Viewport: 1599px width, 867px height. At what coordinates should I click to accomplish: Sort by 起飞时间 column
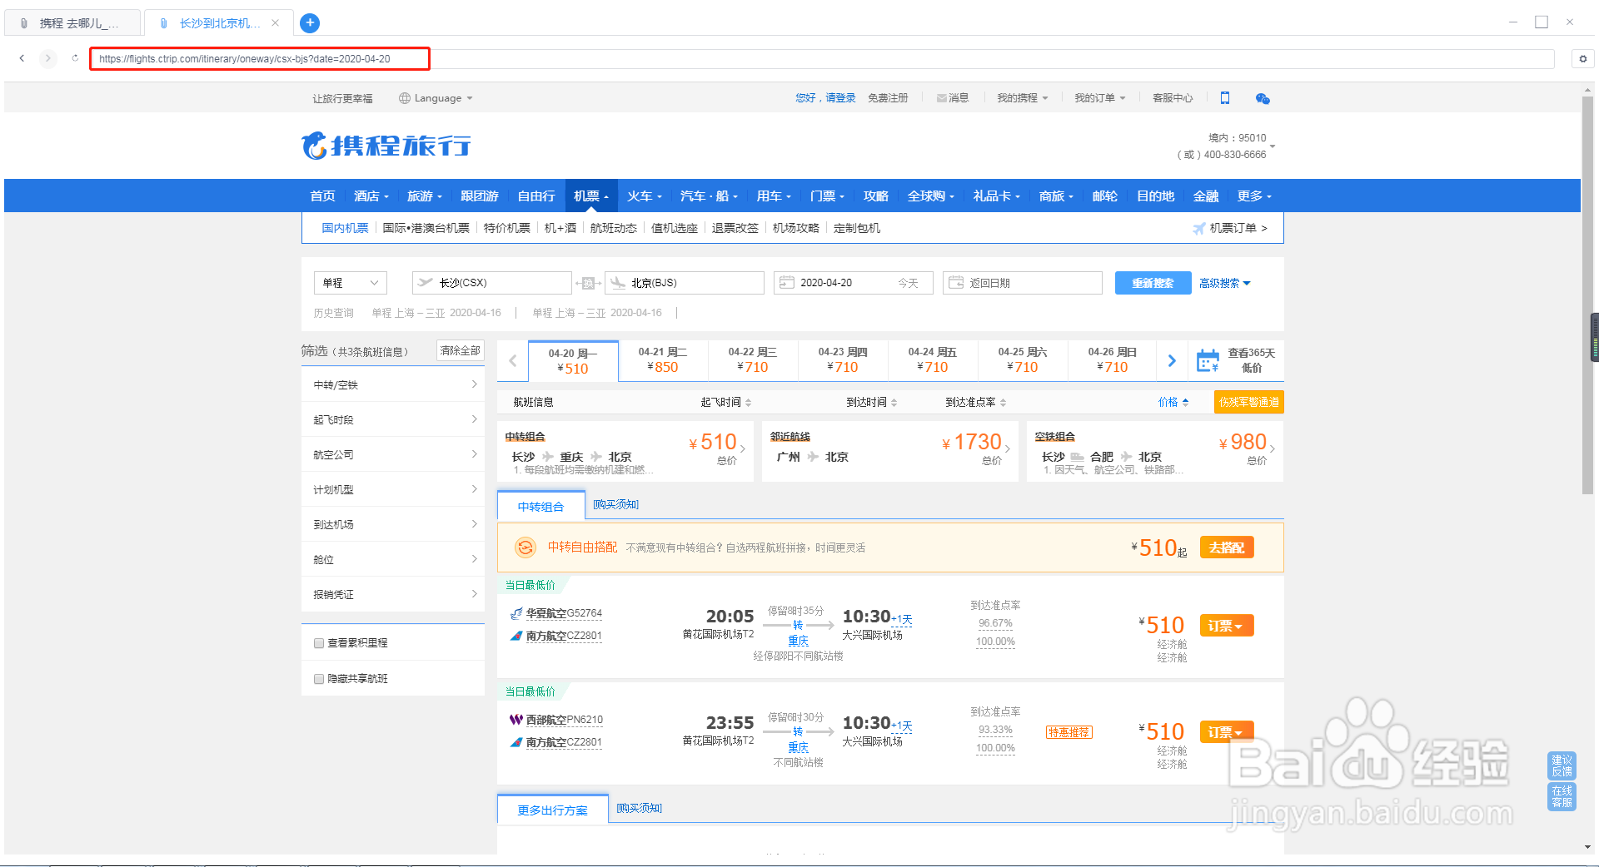click(x=726, y=402)
